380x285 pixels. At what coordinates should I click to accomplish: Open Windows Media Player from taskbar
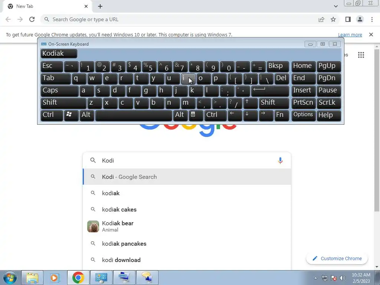pyautogui.click(x=55, y=278)
